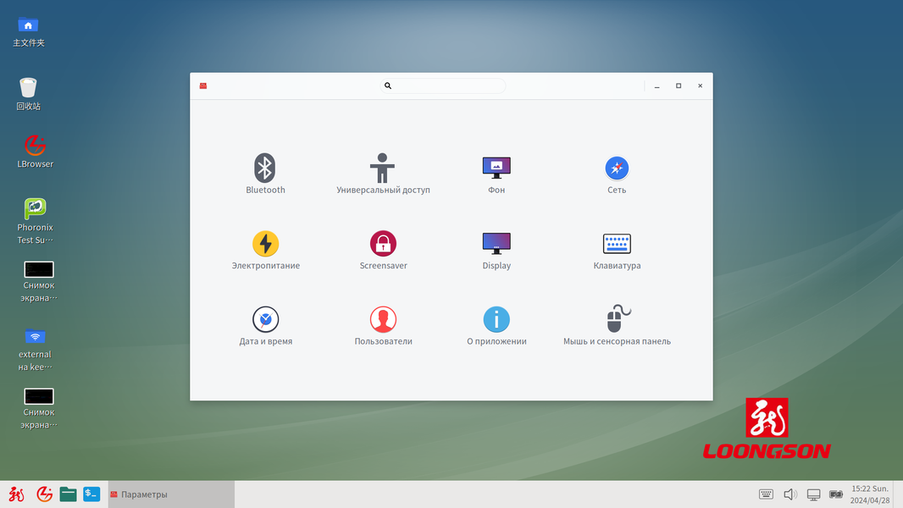Open Универсальный доступ accessibility settings
The width and height of the screenshot is (903, 508).
click(383, 174)
